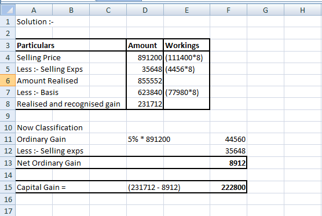Click the 'Workings' header cell
The width and height of the screenshot is (322, 216).
(186, 45)
